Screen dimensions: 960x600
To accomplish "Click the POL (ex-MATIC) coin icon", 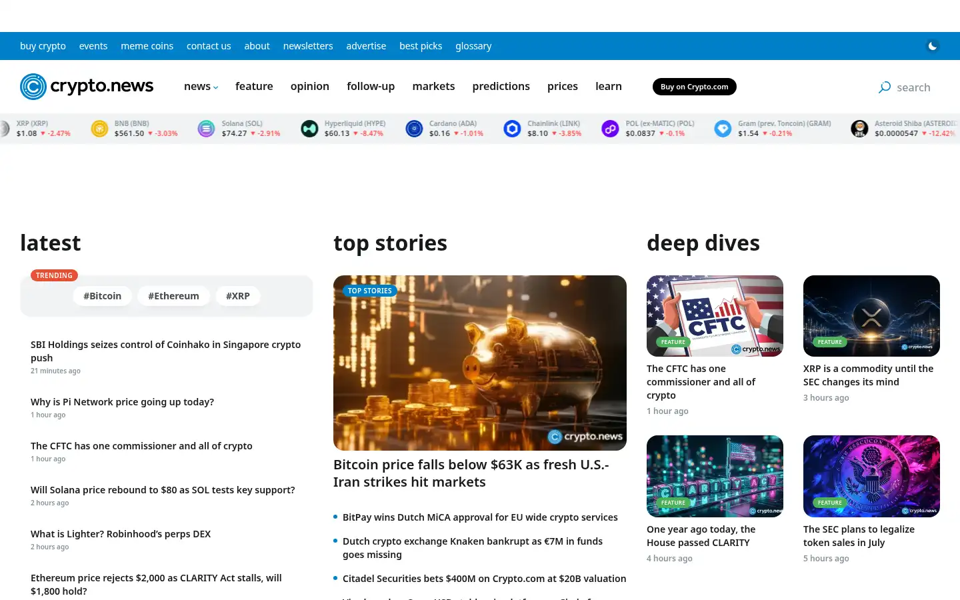I will pyautogui.click(x=610, y=129).
